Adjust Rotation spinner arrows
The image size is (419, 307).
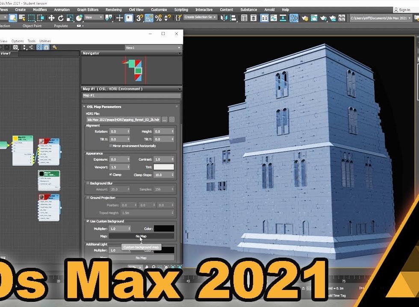coord(129,131)
